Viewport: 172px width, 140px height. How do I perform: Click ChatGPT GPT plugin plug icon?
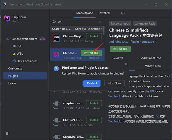click(56, 122)
